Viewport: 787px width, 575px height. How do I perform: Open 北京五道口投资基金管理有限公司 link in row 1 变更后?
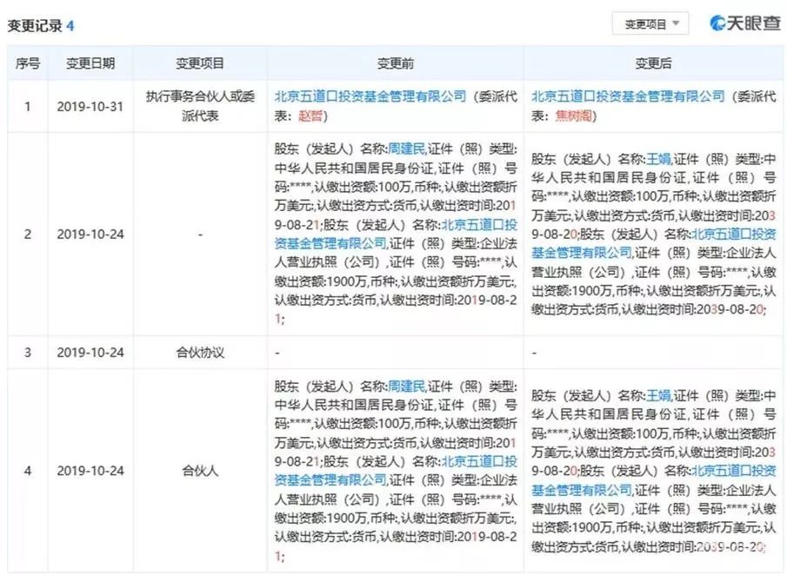tap(628, 96)
